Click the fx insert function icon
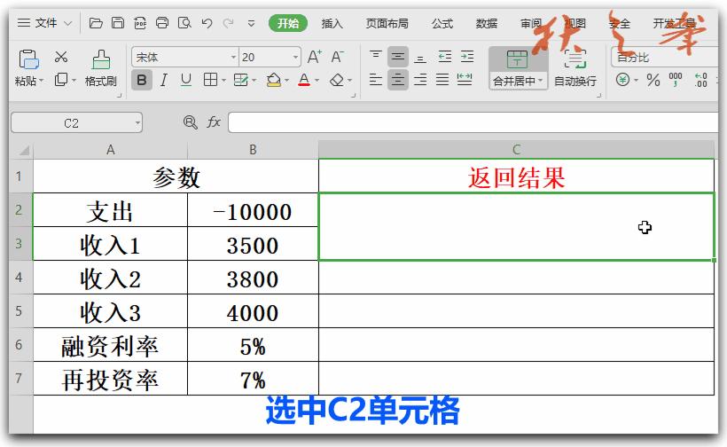727x447 pixels. (214, 122)
